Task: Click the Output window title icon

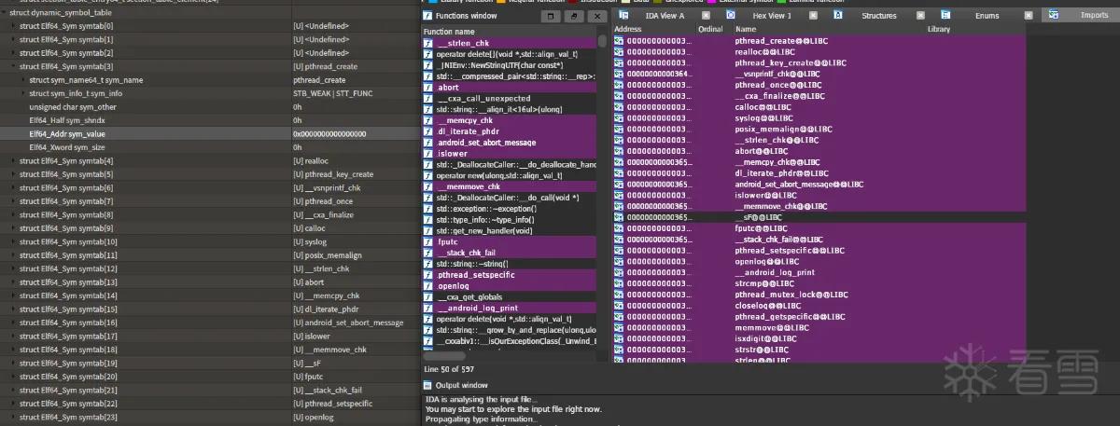Action: pyautogui.click(x=428, y=385)
